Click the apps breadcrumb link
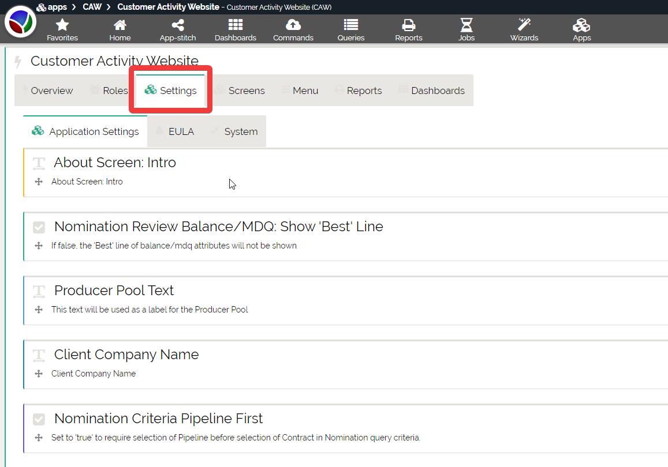The width and height of the screenshot is (668, 467). point(57,7)
